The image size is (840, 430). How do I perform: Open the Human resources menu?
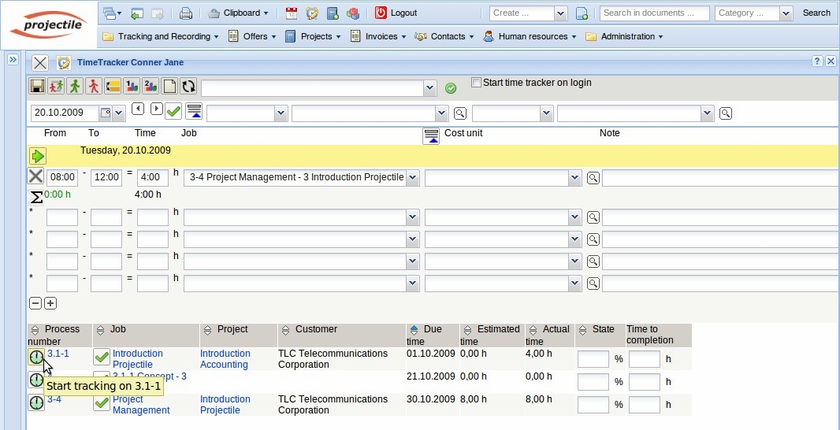[533, 36]
